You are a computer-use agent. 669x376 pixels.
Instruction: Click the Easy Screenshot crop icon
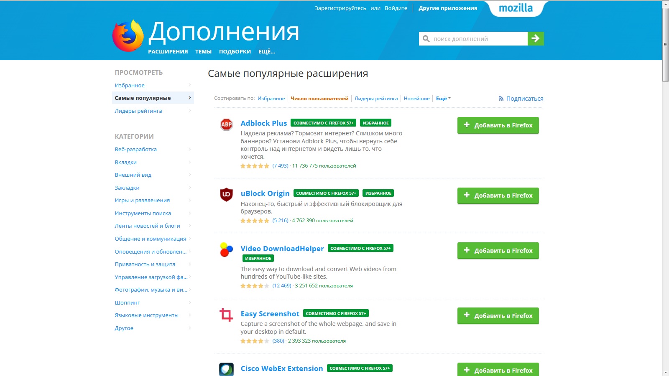point(226,315)
